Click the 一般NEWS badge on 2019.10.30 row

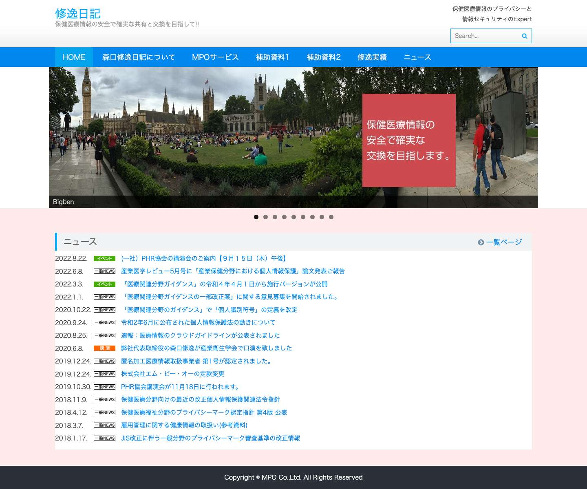tap(104, 387)
